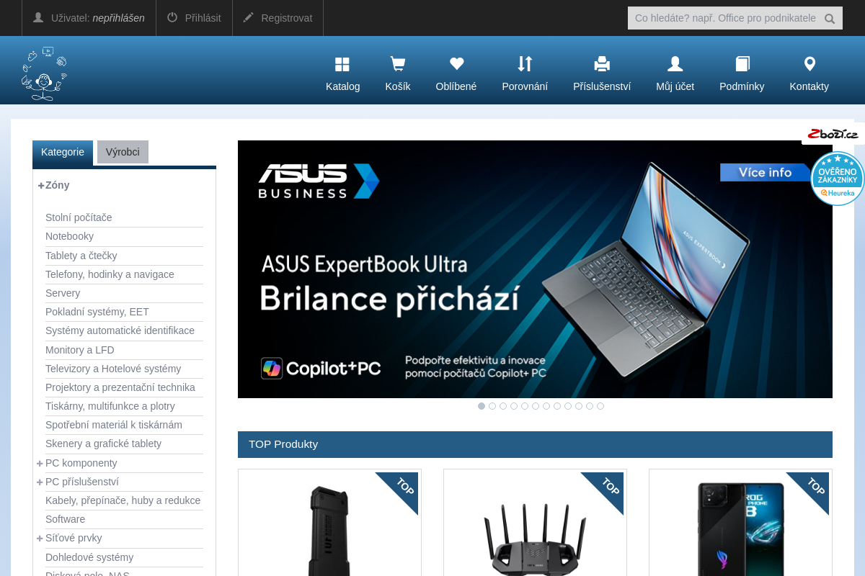
Task: Open Můj účet person icon
Action: point(675,64)
